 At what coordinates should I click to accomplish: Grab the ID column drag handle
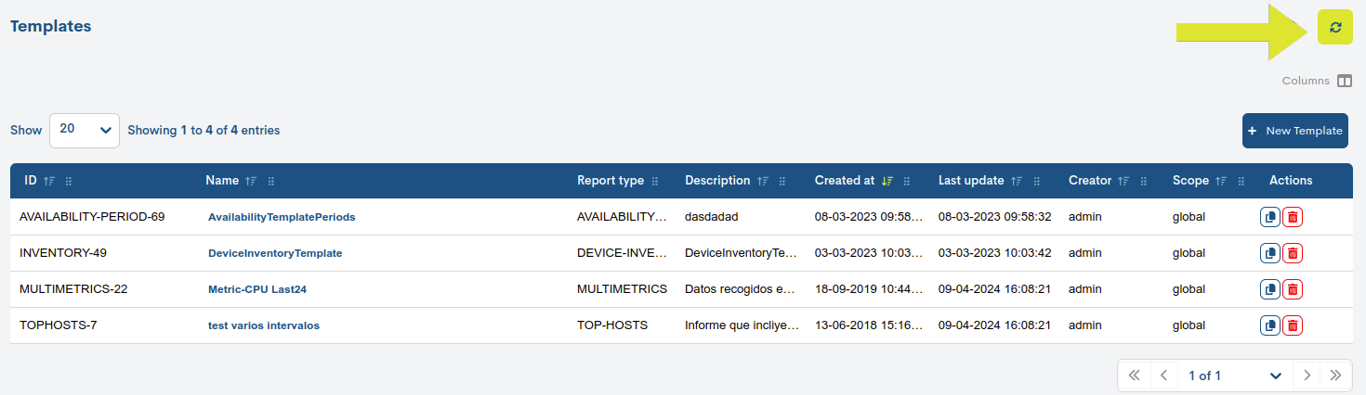pos(69,181)
